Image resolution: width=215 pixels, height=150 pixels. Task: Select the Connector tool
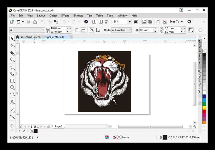point(12,117)
